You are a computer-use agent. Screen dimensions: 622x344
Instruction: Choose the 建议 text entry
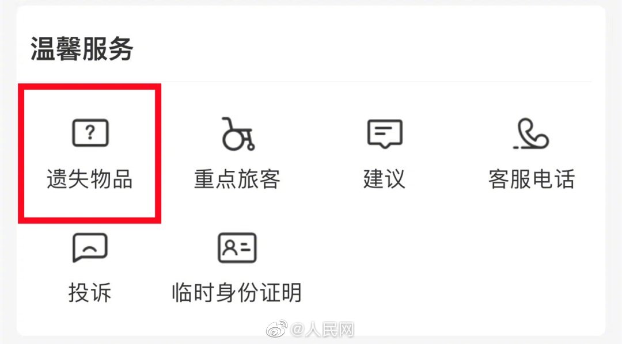point(384,179)
